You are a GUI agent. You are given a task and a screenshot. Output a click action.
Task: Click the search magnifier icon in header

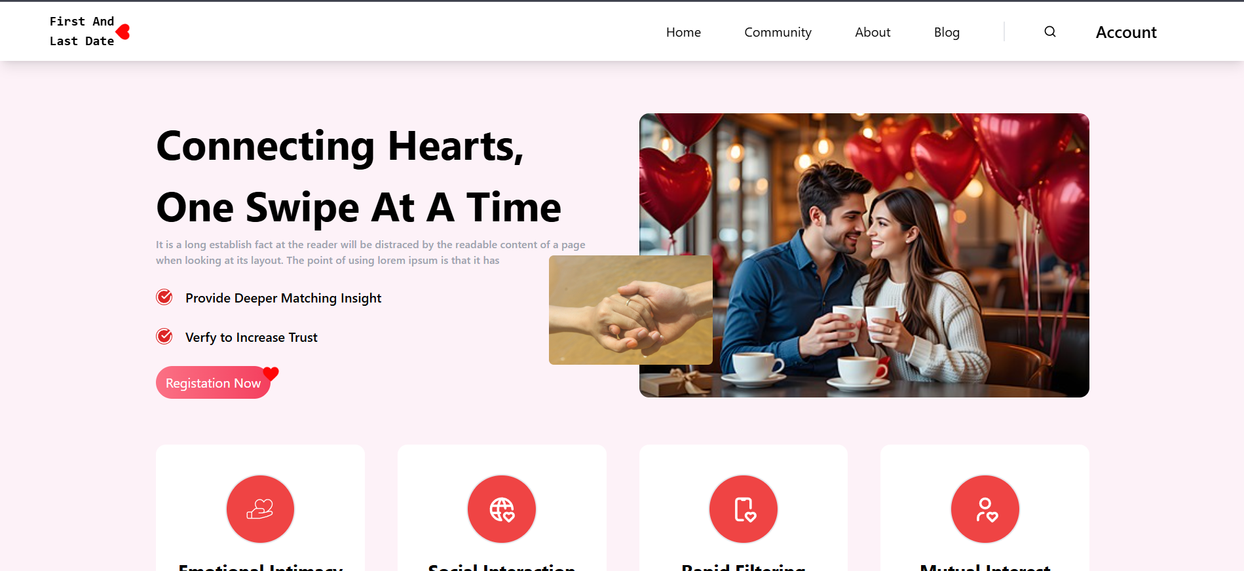pyautogui.click(x=1049, y=31)
